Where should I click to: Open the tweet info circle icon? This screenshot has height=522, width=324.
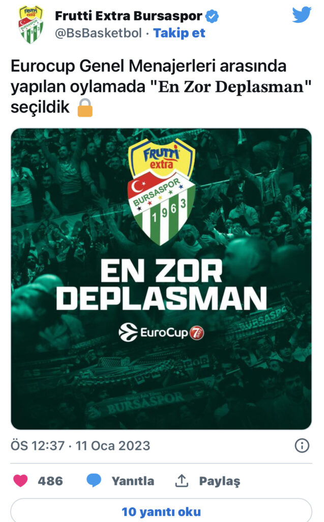[x=302, y=446]
